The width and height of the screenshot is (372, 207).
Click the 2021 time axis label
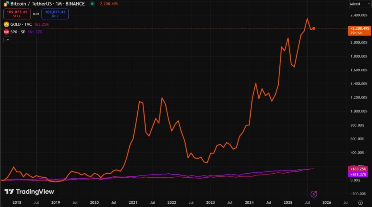click(x=133, y=203)
